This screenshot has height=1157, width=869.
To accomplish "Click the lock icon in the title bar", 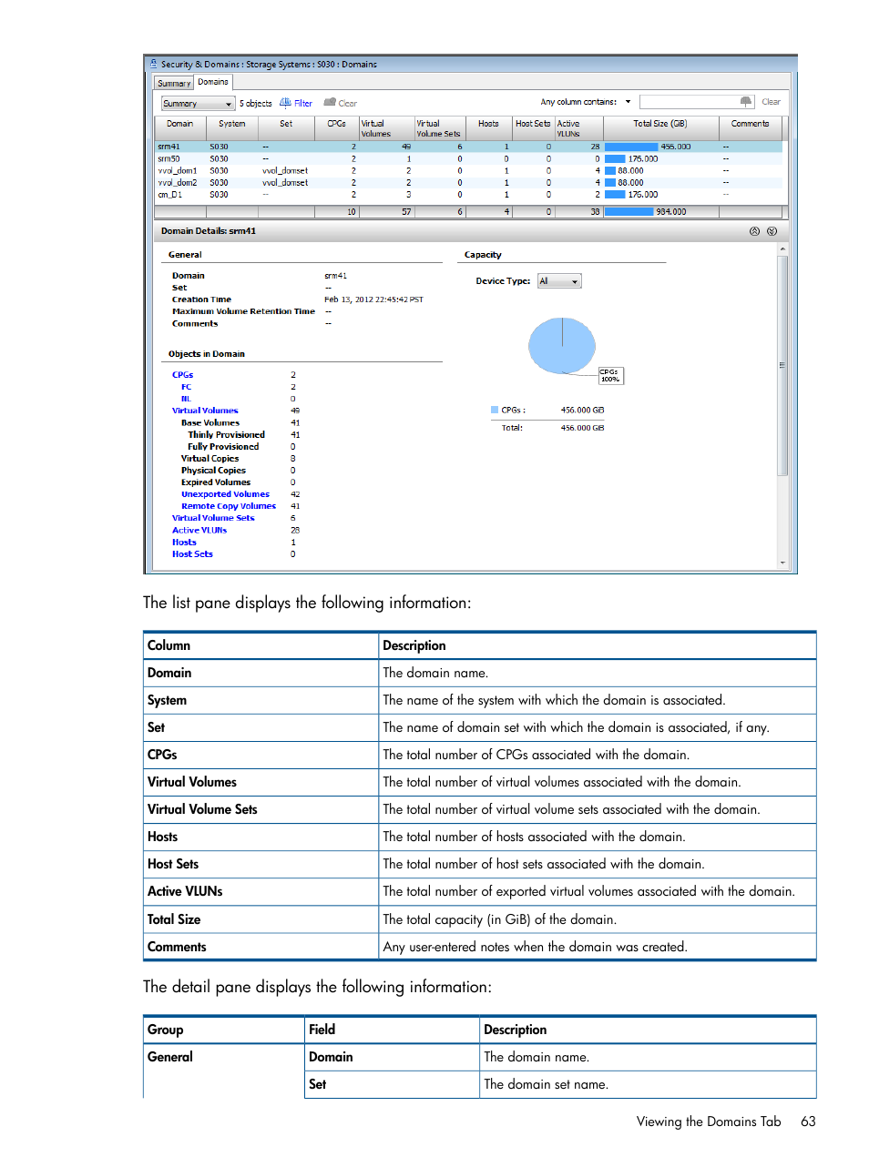I will point(153,64).
